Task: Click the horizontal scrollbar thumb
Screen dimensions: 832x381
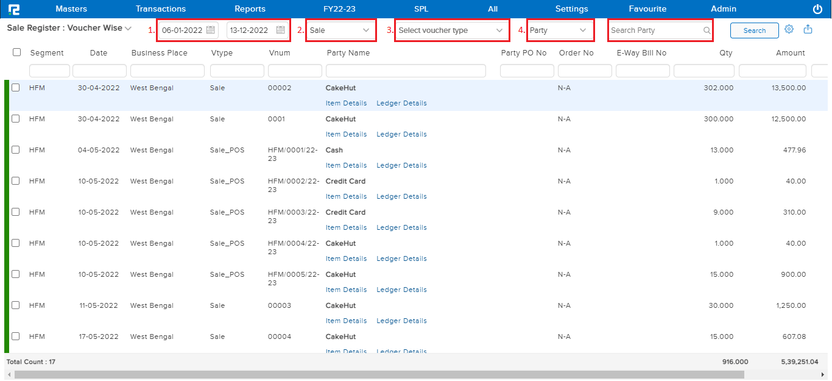Action: 379,374
